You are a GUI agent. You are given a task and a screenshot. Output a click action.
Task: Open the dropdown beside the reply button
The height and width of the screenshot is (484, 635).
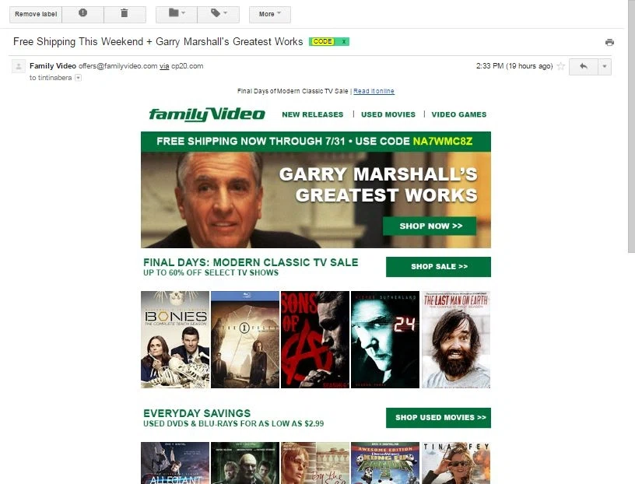[x=605, y=66]
